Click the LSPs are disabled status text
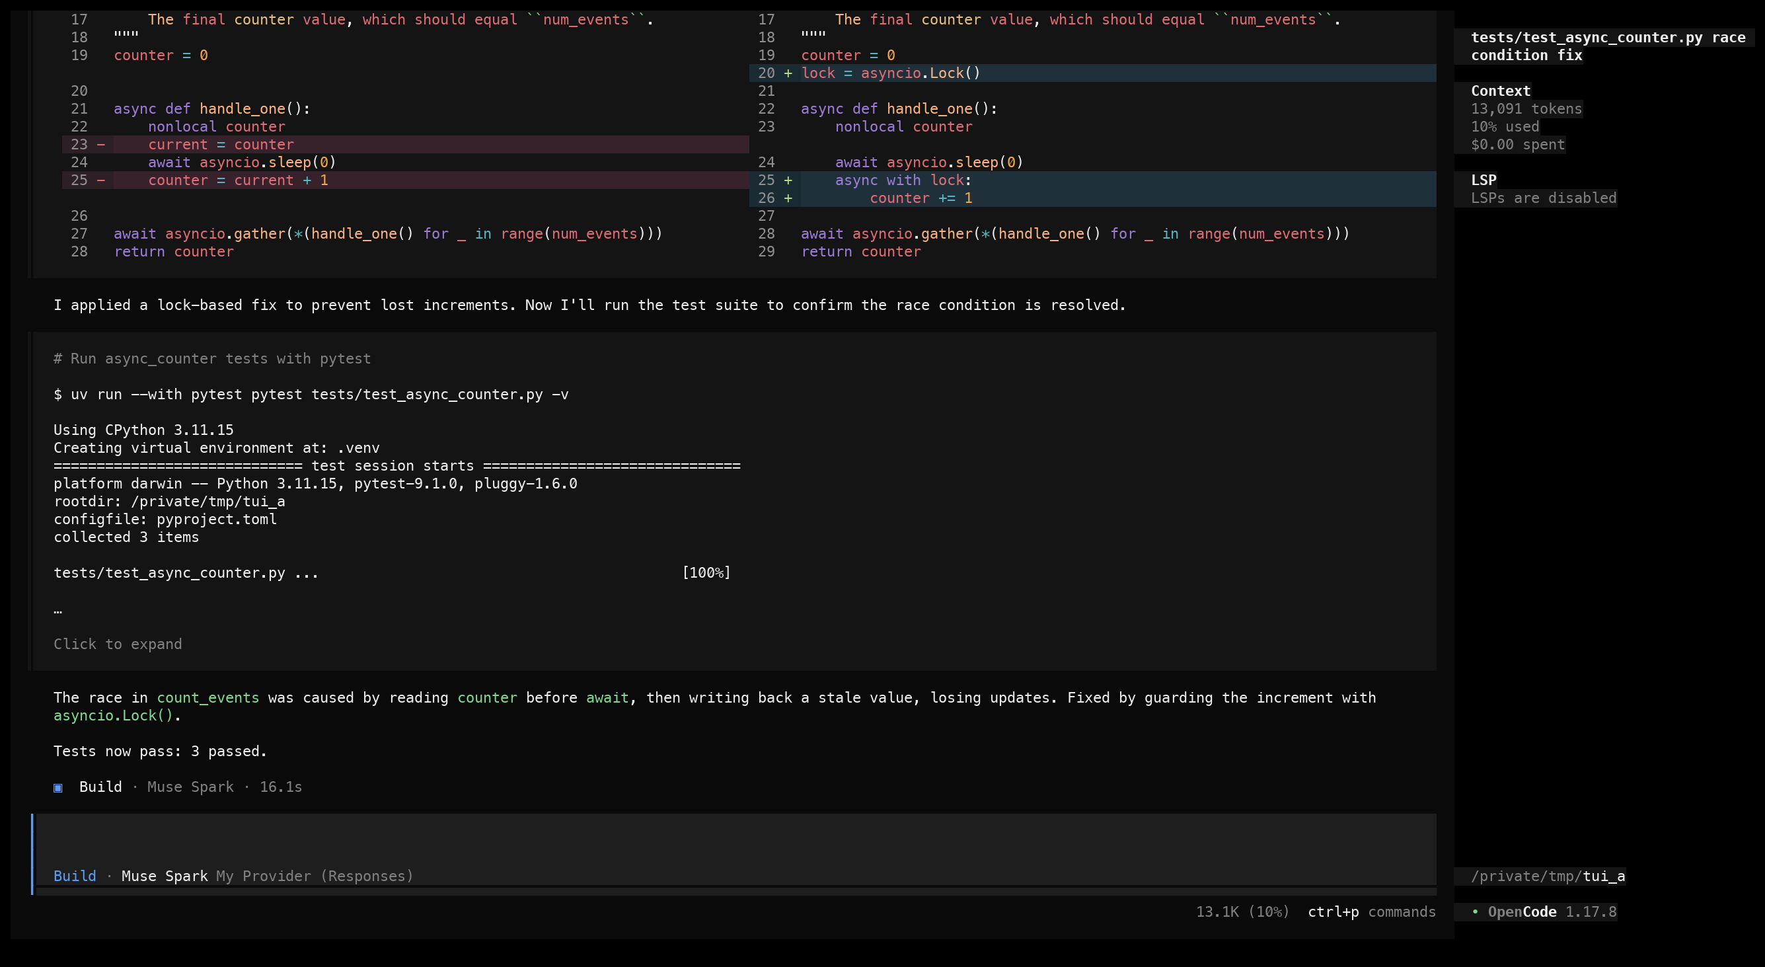 [x=1544, y=198]
